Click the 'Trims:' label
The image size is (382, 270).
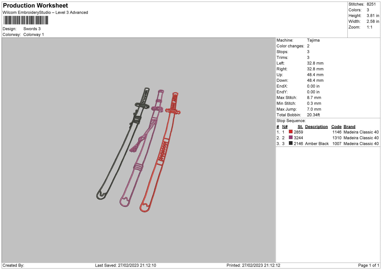tap(282, 58)
